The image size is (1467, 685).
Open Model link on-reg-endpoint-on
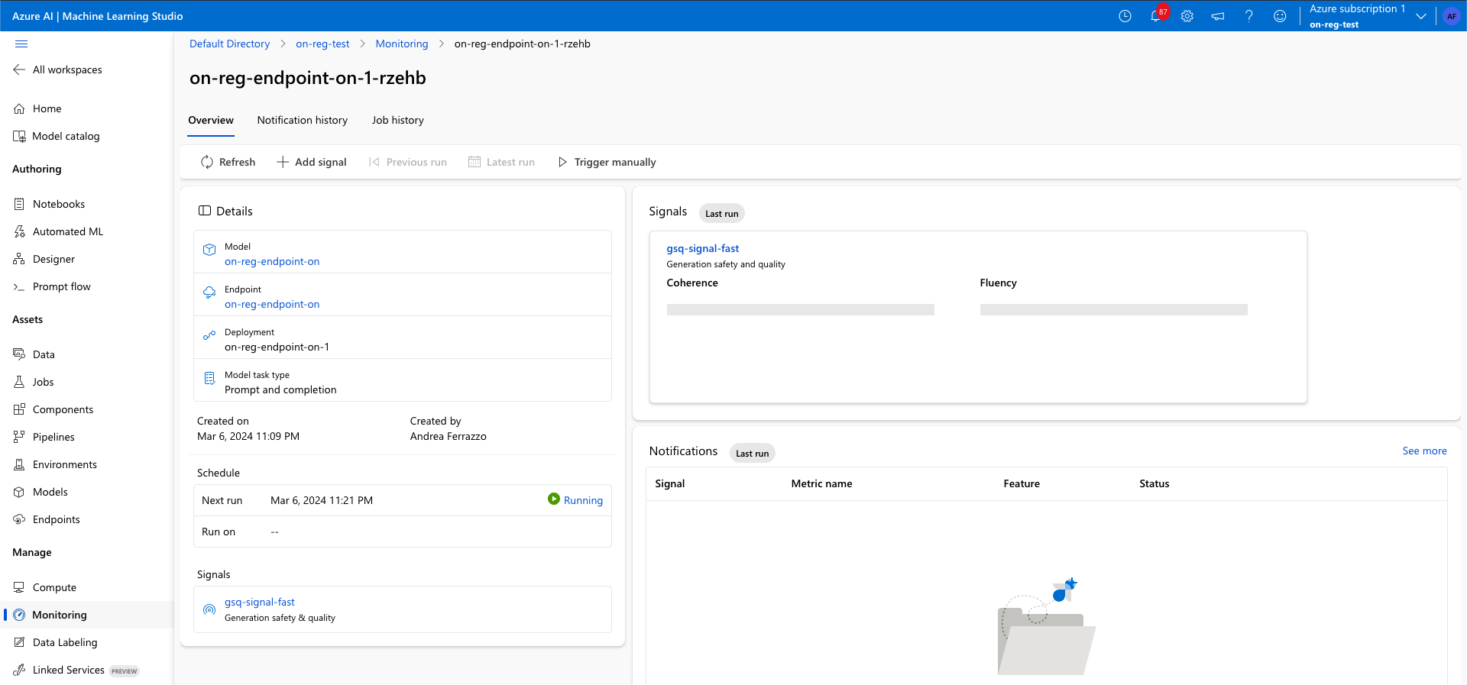point(272,261)
